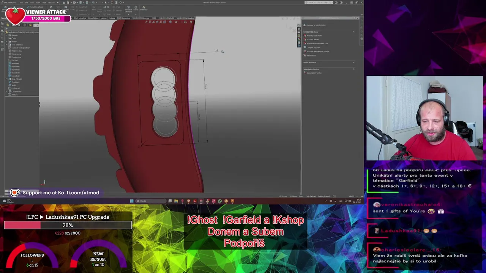Image resolution: width=486 pixels, height=273 pixels.
Task: Open the Insert menu
Action: click(38, 3)
